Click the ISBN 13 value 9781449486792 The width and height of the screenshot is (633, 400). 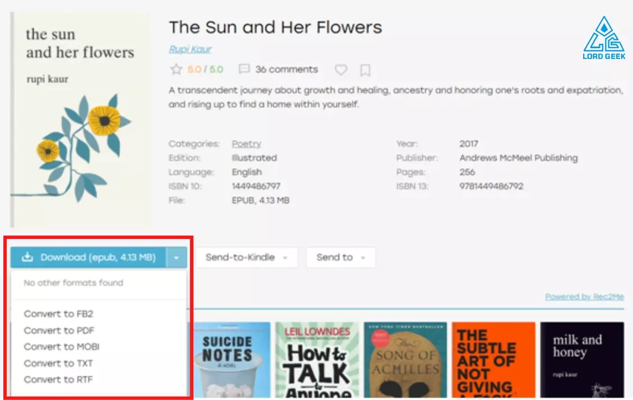coord(491,186)
